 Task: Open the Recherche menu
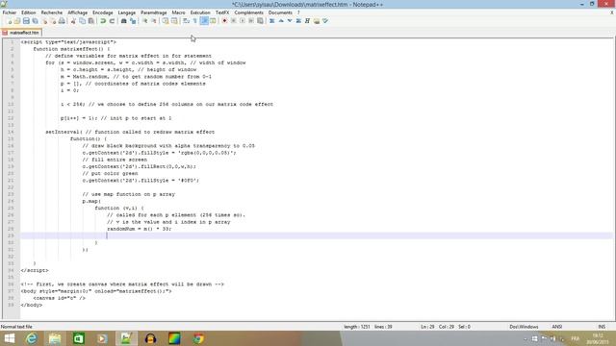point(52,12)
